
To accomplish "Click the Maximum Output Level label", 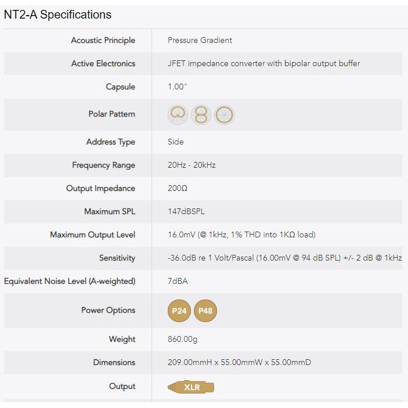I will point(92,235).
